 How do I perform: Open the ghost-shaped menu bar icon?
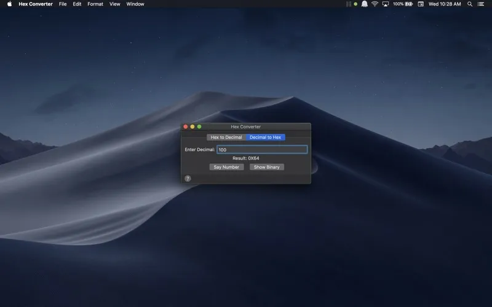click(364, 4)
